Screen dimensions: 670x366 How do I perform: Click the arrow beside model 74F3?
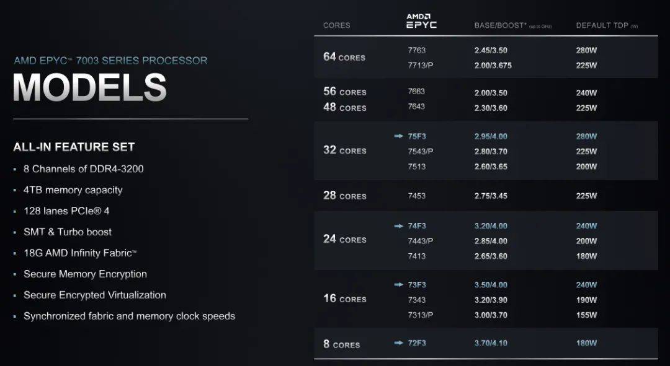[398, 226]
